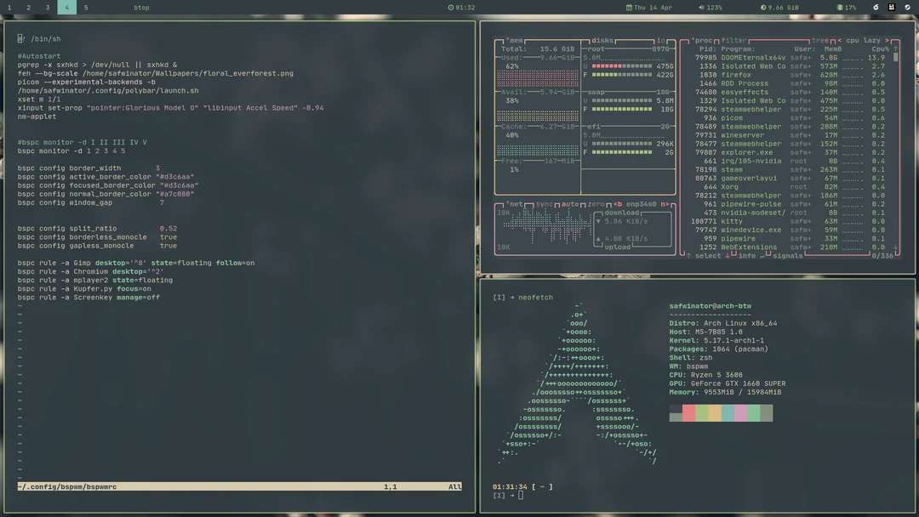This screenshot has height=517, width=919.
Task: Toggle the io view in btop's disks panel
Action: click(x=660, y=40)
